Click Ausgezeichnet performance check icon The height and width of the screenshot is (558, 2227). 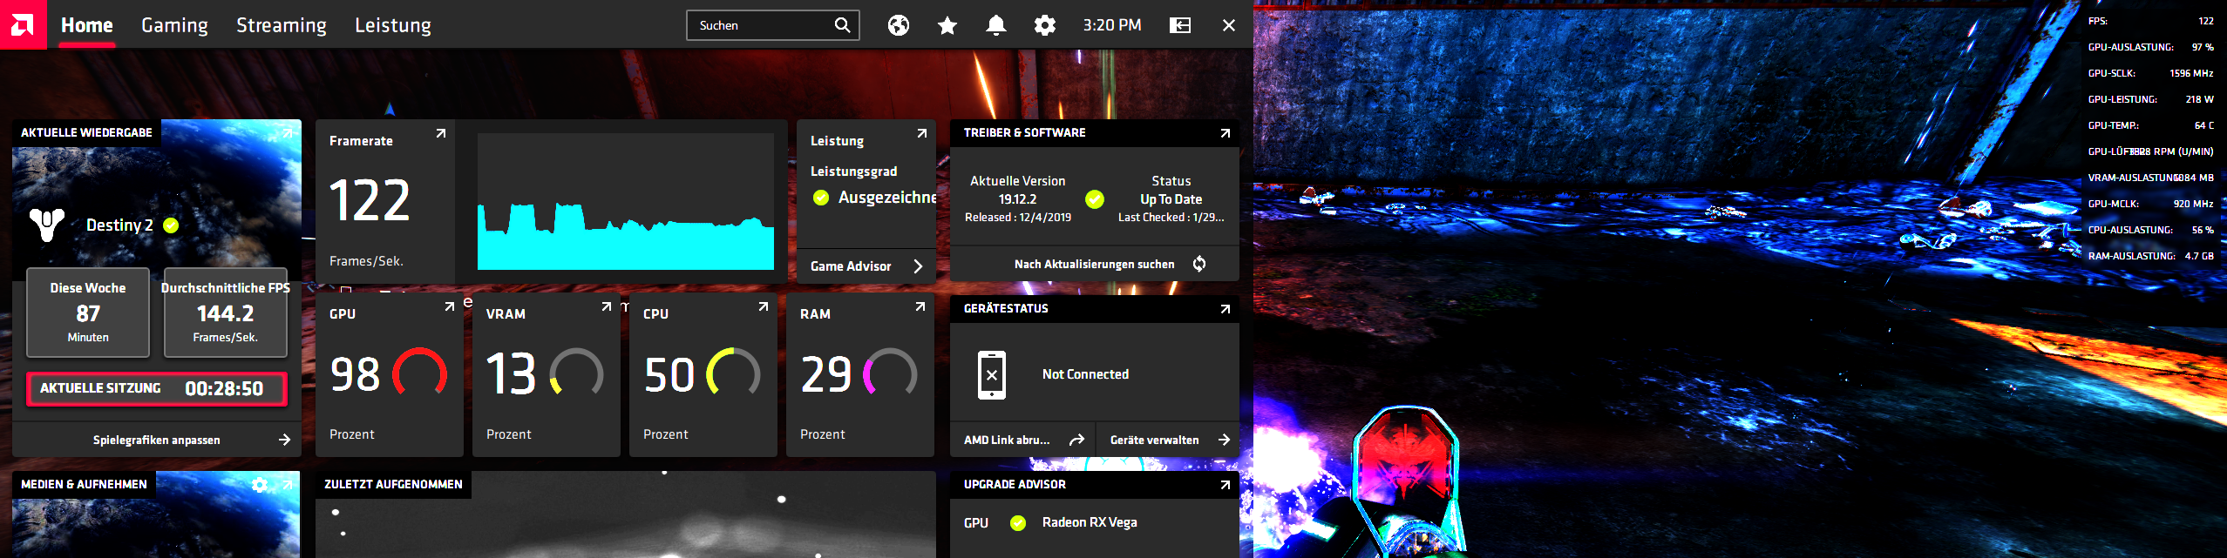click(x=820, y=198)
